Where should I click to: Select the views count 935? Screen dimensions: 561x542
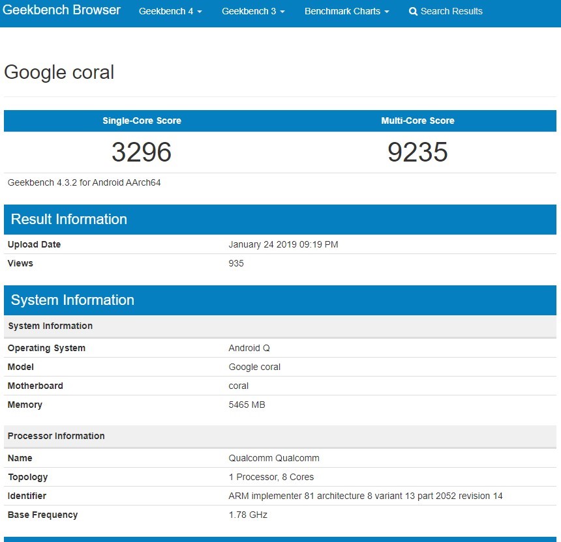click(x=236, y=263)
